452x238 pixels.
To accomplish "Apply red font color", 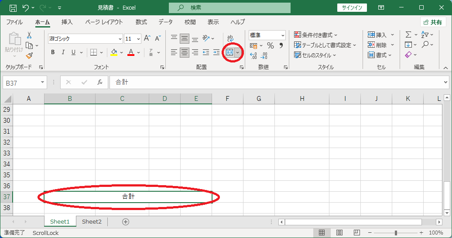I will pyautogui.click(x=131, y=52).
